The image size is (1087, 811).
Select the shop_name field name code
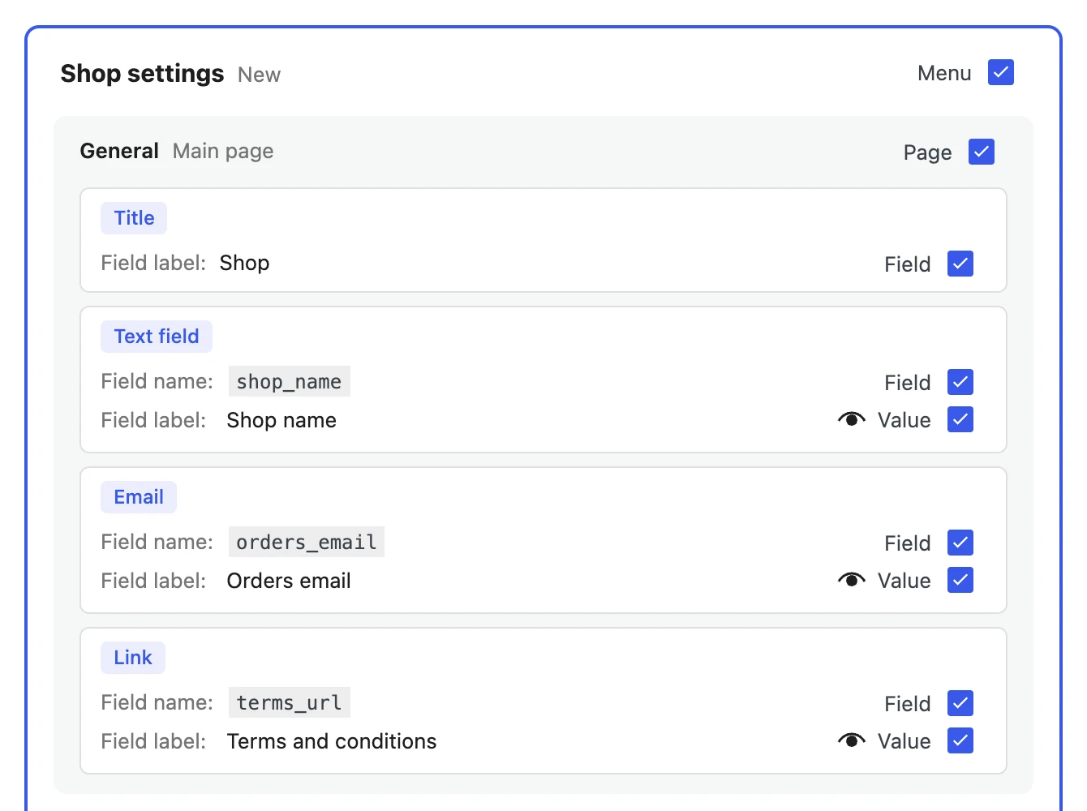coord(289,381)
